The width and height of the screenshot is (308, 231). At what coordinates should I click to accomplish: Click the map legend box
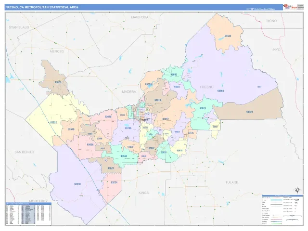coord(282,210)
